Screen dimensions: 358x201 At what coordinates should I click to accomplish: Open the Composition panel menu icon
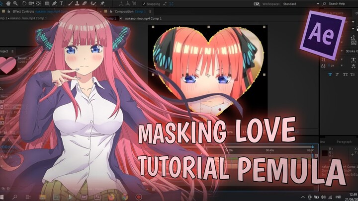(x=150, y=11)
